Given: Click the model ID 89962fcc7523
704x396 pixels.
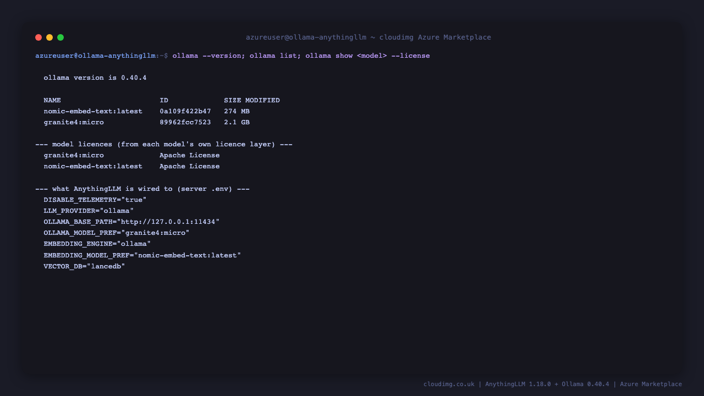Looking at the screenshot, I should click(185, 122).
